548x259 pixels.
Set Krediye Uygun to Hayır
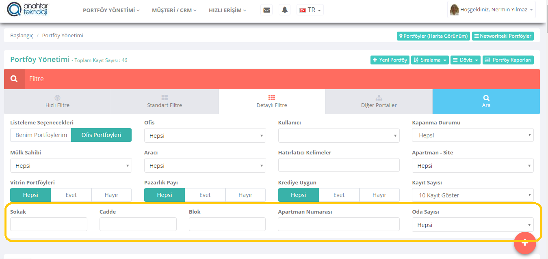coord(379,195)
